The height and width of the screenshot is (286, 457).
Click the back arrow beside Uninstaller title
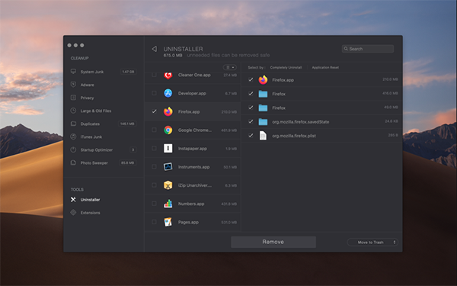(x=155, y=49)
